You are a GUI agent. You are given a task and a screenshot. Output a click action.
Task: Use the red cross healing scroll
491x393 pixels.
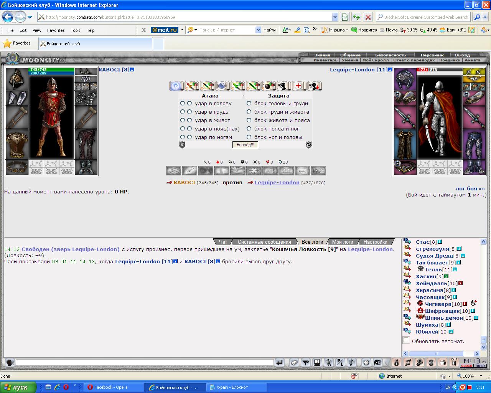click(298, 86)
